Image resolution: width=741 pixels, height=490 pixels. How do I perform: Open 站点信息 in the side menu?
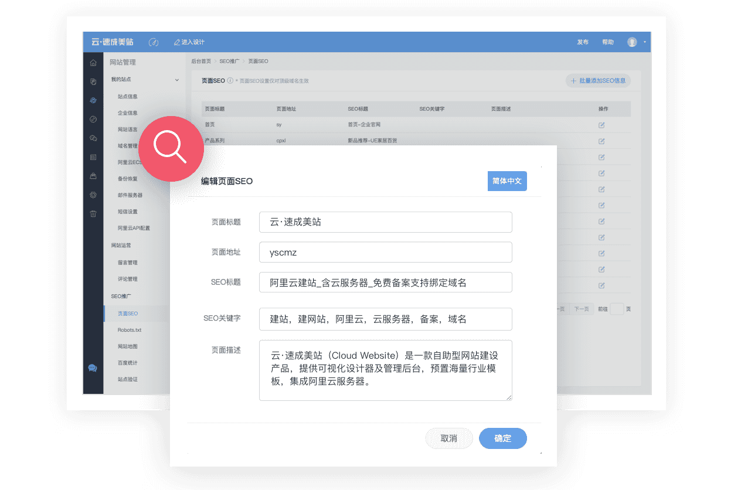128,97
